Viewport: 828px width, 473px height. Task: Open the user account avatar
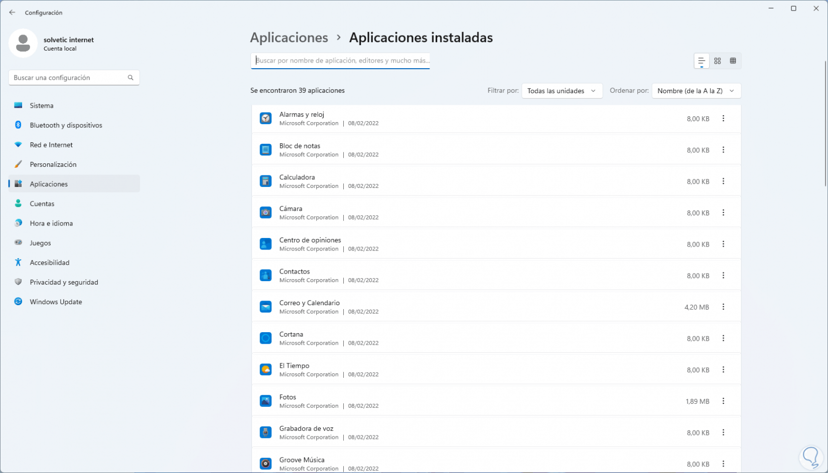point(23,43)
